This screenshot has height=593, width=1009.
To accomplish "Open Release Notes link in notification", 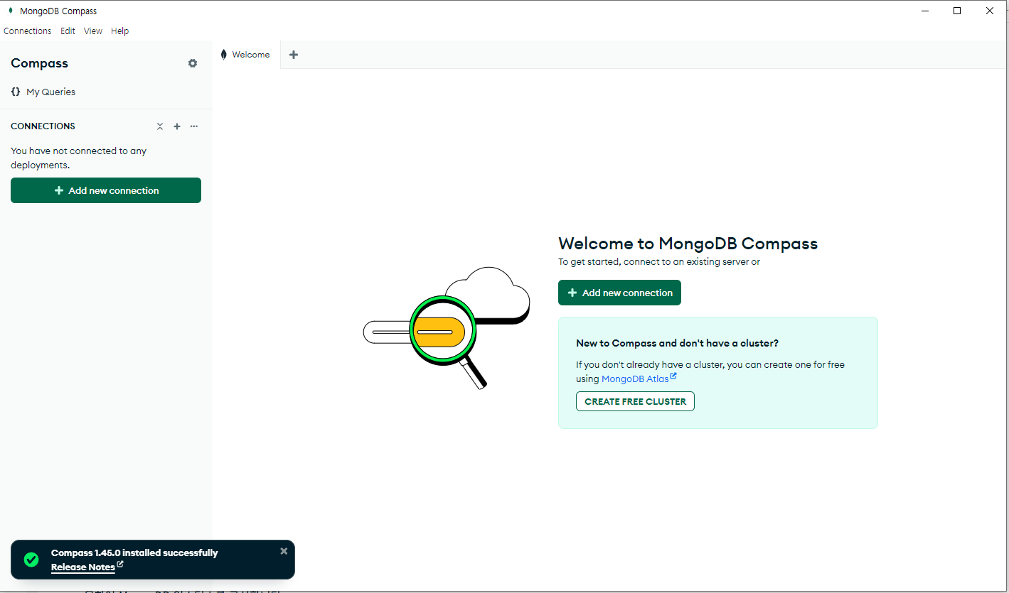I will tap(87, 567).
